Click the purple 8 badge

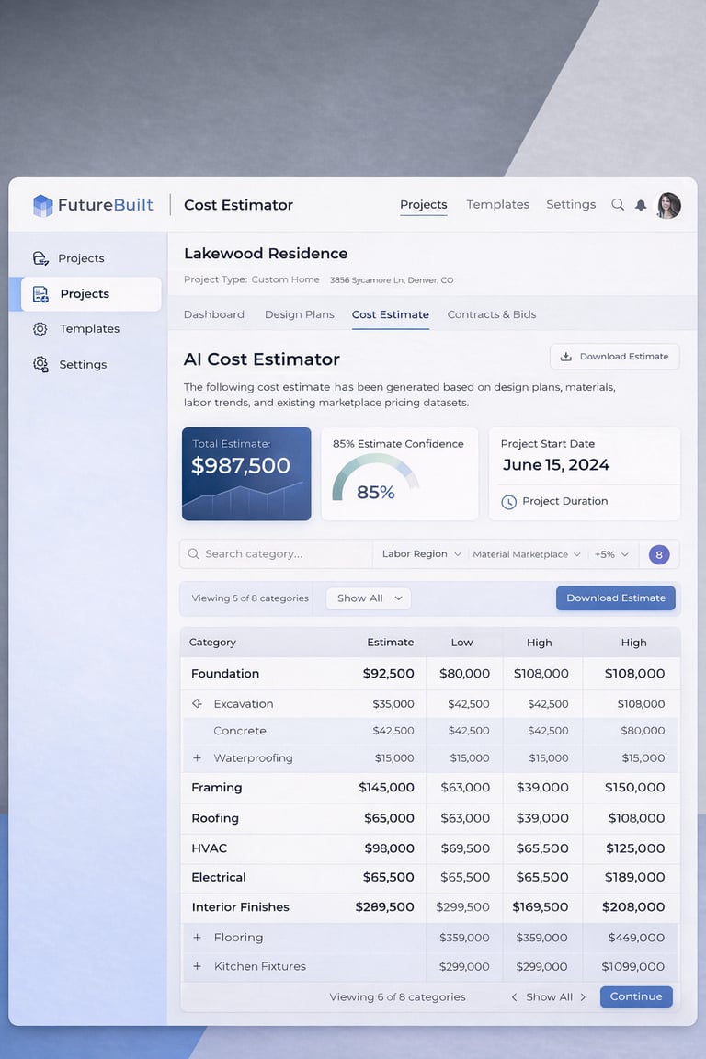[659, 554]
